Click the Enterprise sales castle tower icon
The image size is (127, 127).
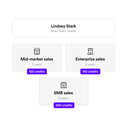tap(90, 51)
